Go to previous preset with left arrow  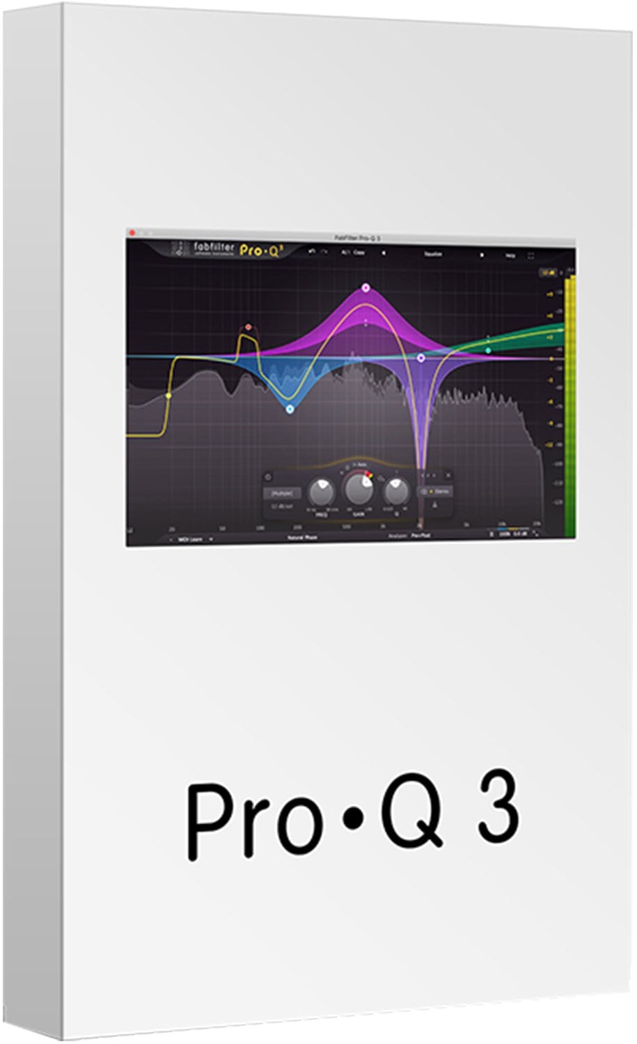pyautogui.click(x=383, y=253)
